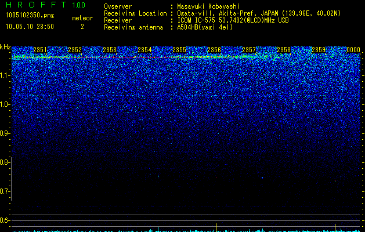Click the blue echo dot below 2357
Image resolution: width=365 pixels, height=232 pixels.
pos(262,178)
